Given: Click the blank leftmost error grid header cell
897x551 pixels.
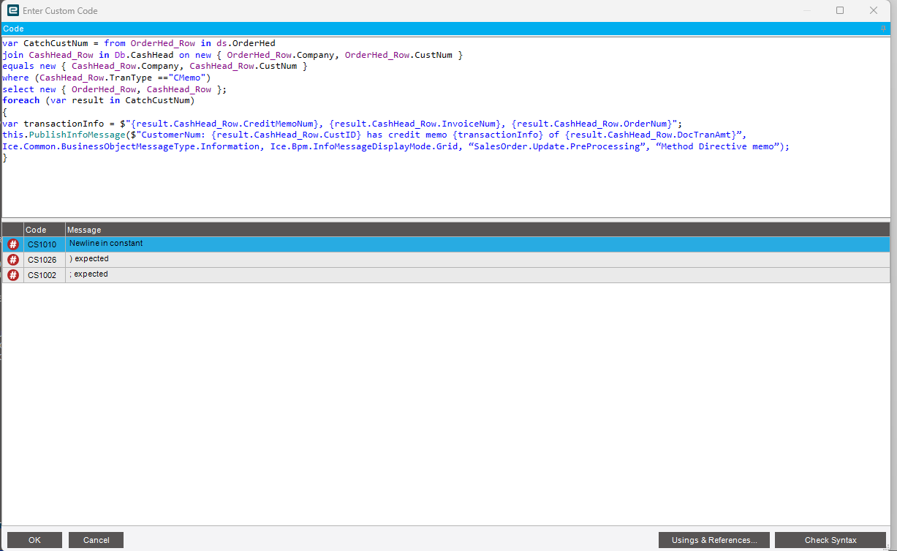Looking at the screenshot, I should (12, 229).
